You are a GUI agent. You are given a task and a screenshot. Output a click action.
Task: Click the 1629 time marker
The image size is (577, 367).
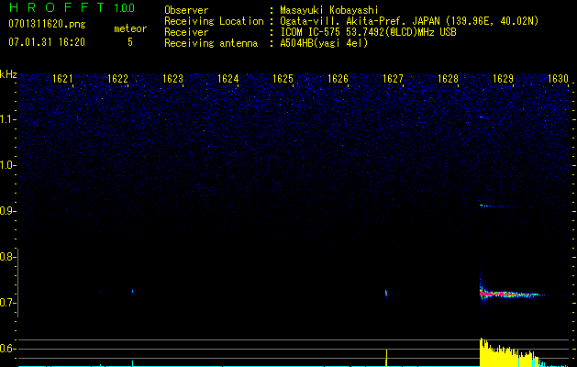pyautogui.click(x=503, y=79)
